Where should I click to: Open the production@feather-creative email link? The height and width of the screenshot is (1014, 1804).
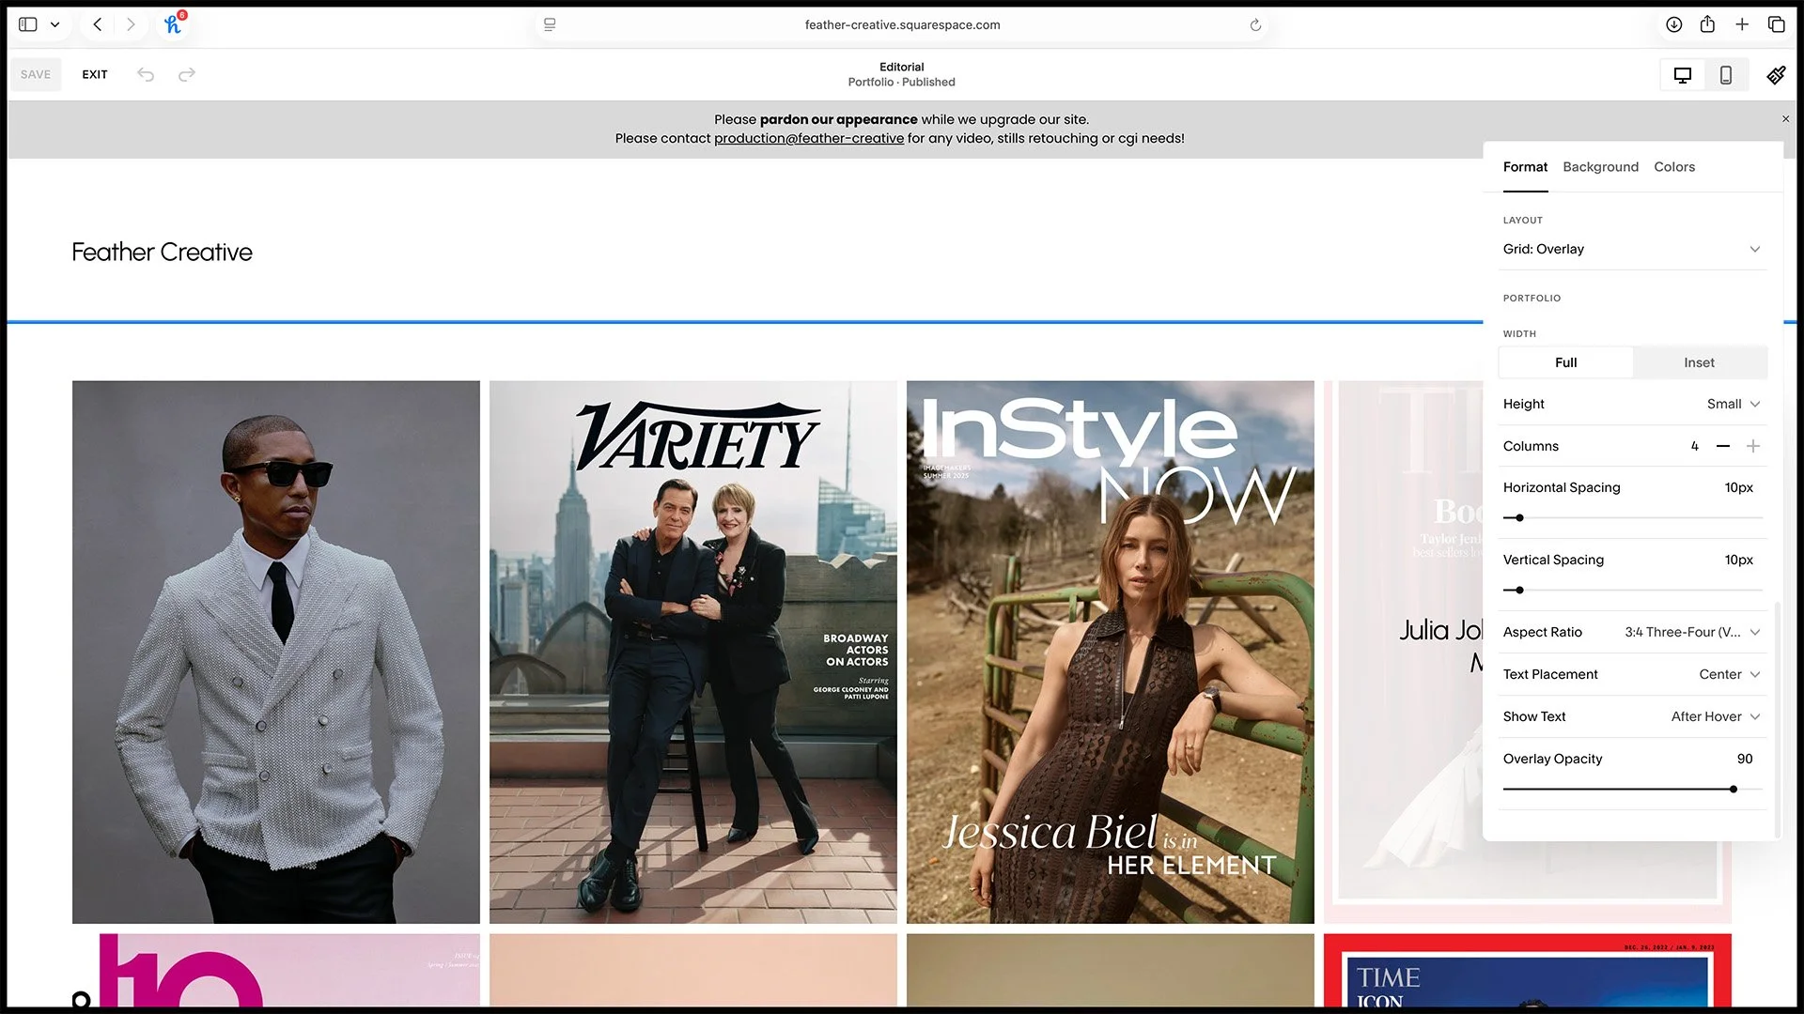pyautogui.click(x=809, y=138)
